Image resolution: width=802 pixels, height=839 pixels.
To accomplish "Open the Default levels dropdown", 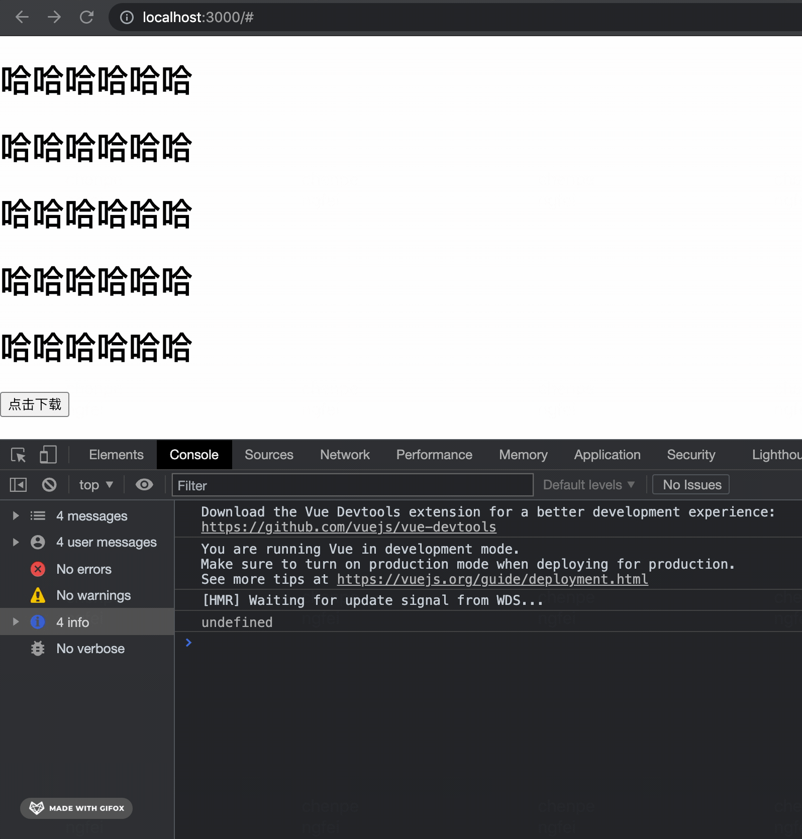I will (588, 485).
